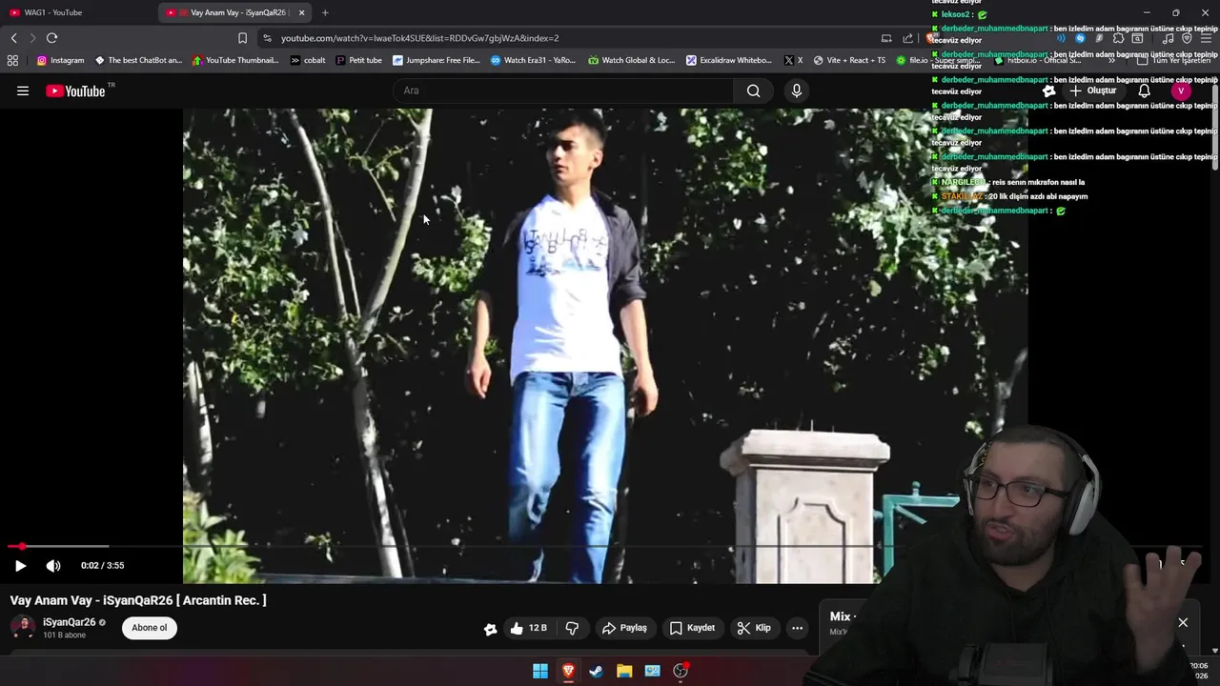Reload the page with the refresh icon
This screenshot has width=1220, height=686.
(x=51, y=38)
